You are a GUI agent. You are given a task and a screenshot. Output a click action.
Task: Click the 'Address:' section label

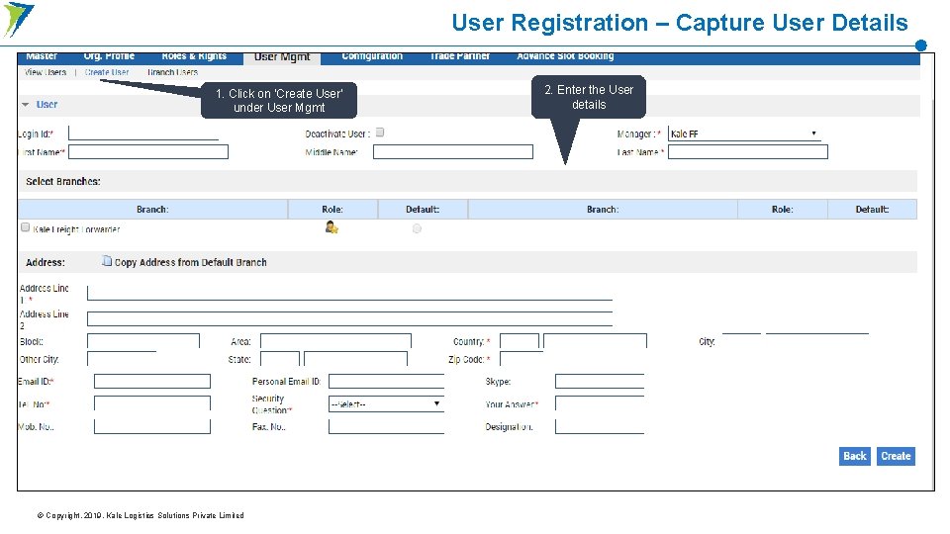46,262
